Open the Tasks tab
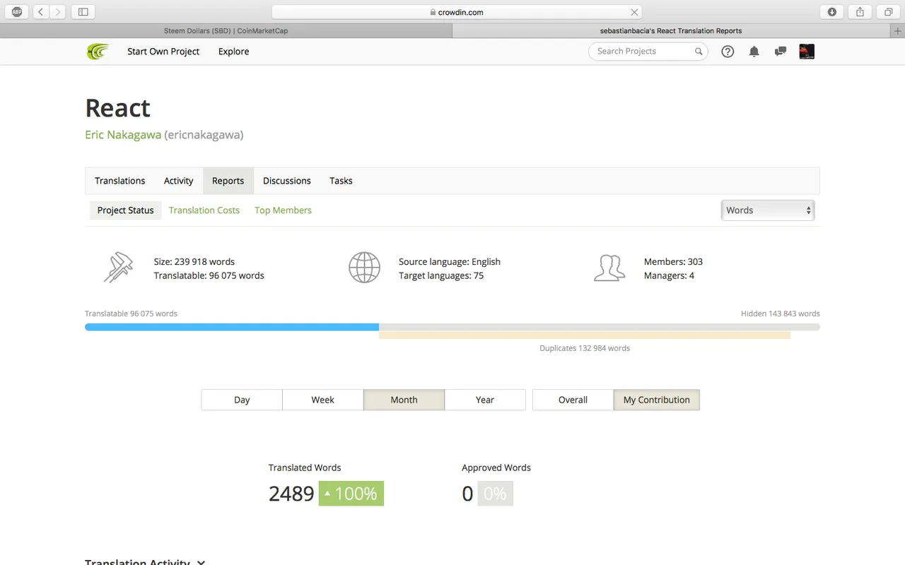The height and width of the screenshot is (565, 905). pyautogui.click(x=341, y=181)
